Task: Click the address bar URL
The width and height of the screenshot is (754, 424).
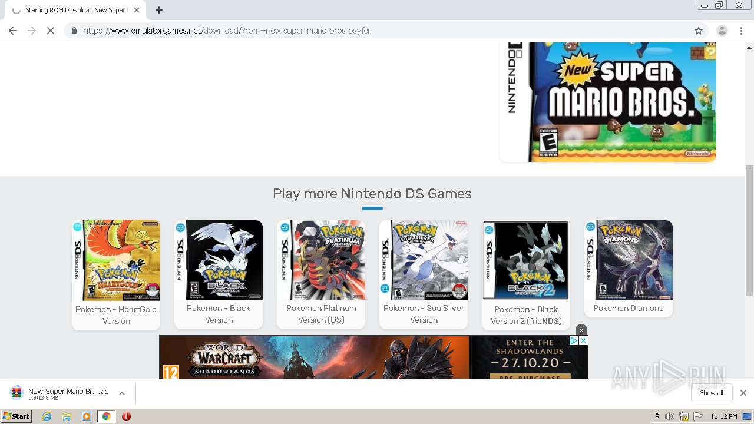Action: pyautogui.click(x=227, y=31)
